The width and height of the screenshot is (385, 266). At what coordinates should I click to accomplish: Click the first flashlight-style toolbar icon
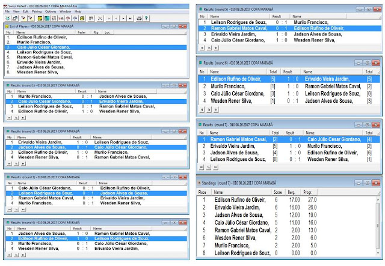(23, 18)
